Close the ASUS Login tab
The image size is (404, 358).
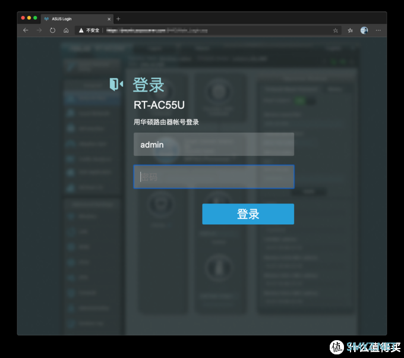tap(109, 19)
